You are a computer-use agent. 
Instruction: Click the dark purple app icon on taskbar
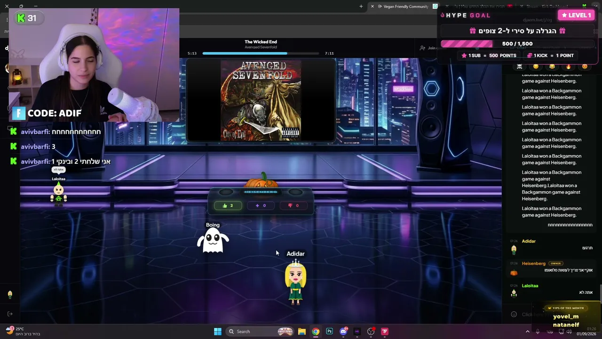[x=357, y=331]
